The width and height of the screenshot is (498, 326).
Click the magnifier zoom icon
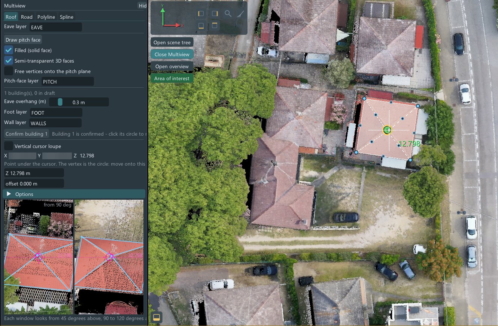point(228,14)
